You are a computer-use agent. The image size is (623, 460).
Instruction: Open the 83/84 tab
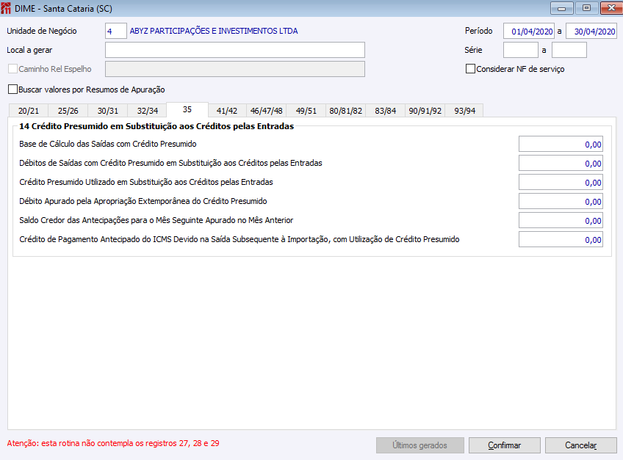[386, 111]
